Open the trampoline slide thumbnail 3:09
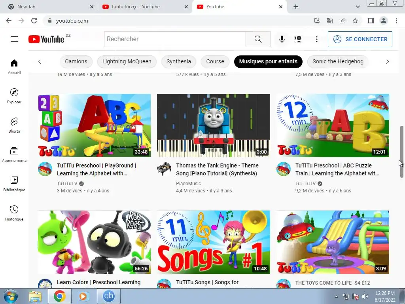The width and height of the screenshot is (405, 304). tap(333, 242)
